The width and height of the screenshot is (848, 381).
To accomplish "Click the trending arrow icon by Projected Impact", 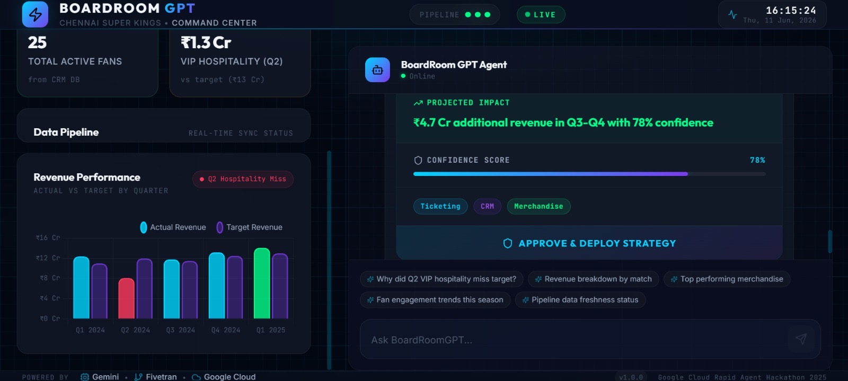I will click(418, 103).
